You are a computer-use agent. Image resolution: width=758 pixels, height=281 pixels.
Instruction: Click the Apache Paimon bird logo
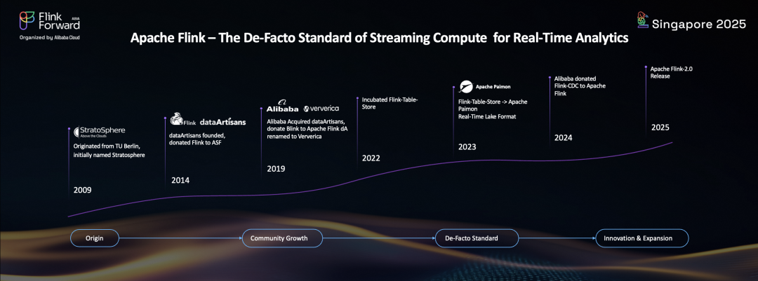point(465,86)
